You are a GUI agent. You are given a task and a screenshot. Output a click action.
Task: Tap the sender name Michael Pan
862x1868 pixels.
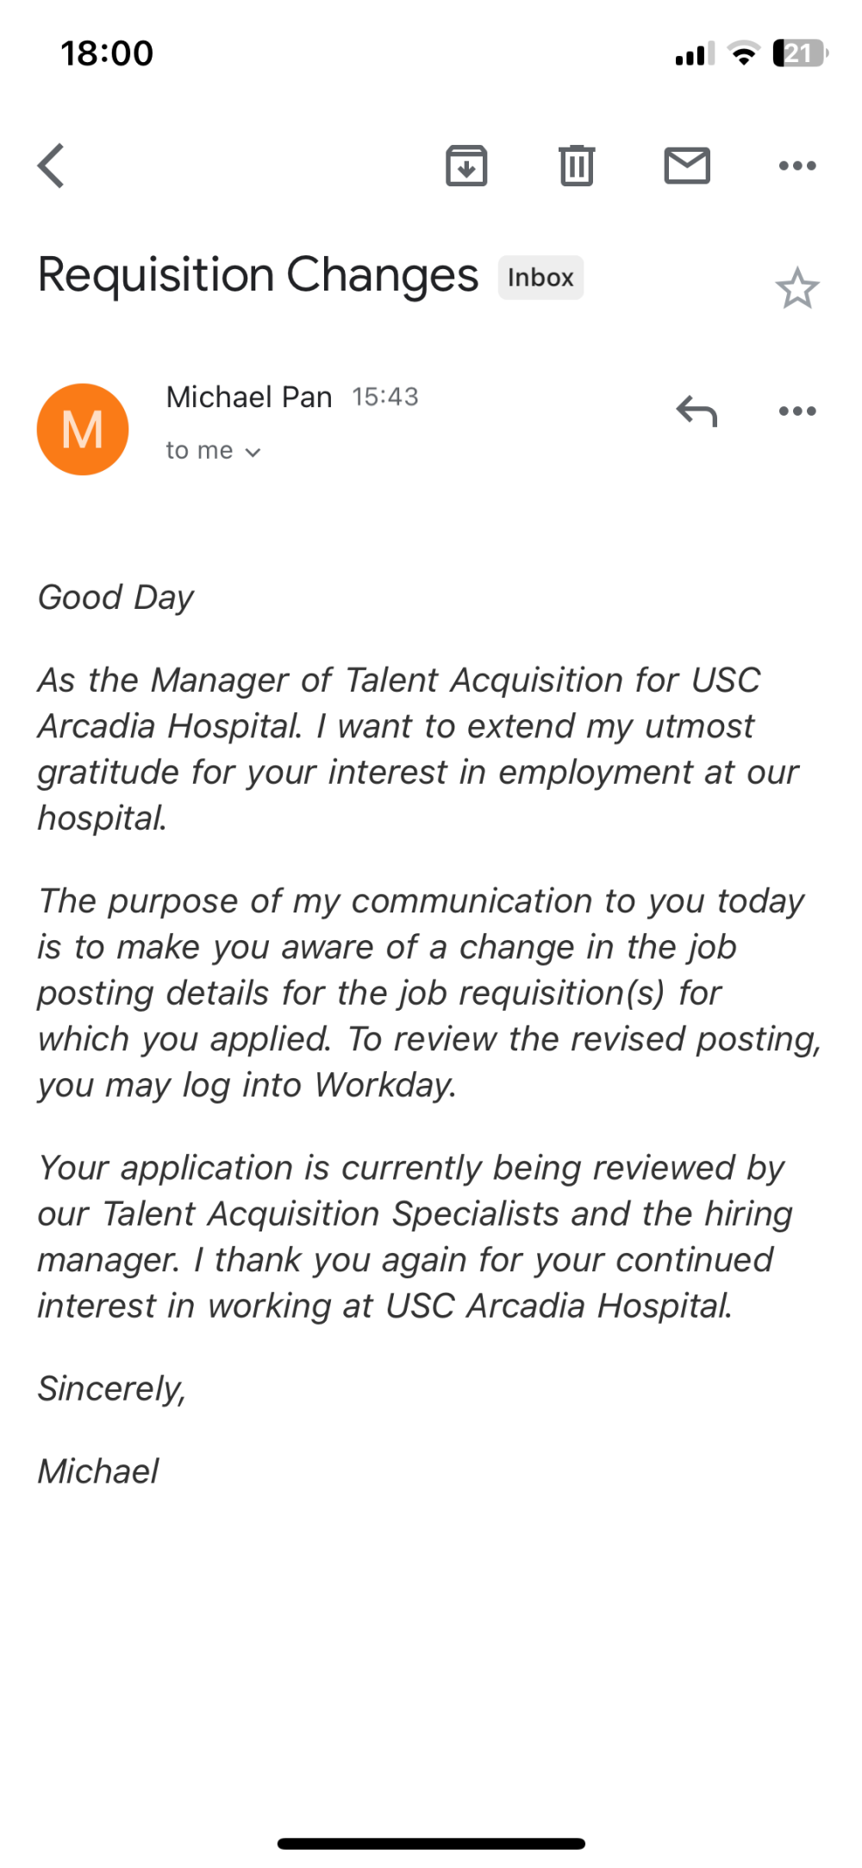point(249,397)
